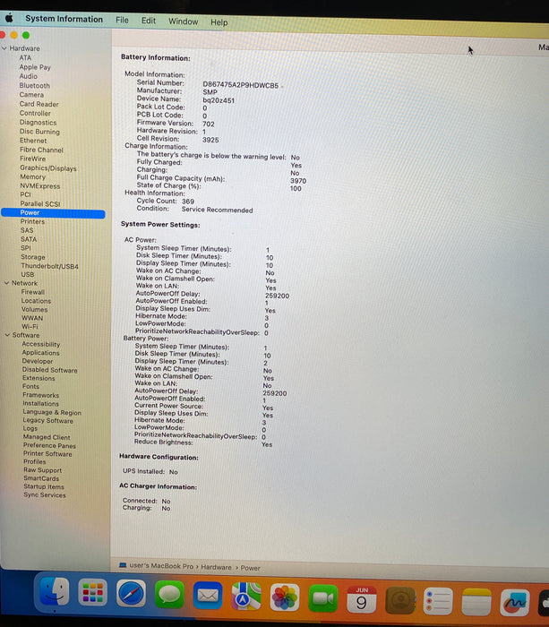
Task: Select Audio in the sidebar
Action: (29, 76)
